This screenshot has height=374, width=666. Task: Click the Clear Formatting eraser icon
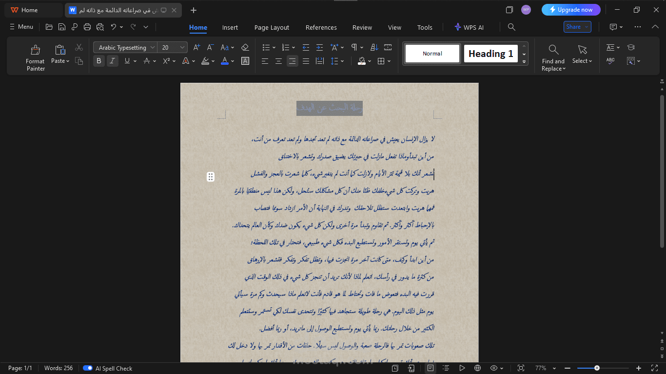[245, 47]
